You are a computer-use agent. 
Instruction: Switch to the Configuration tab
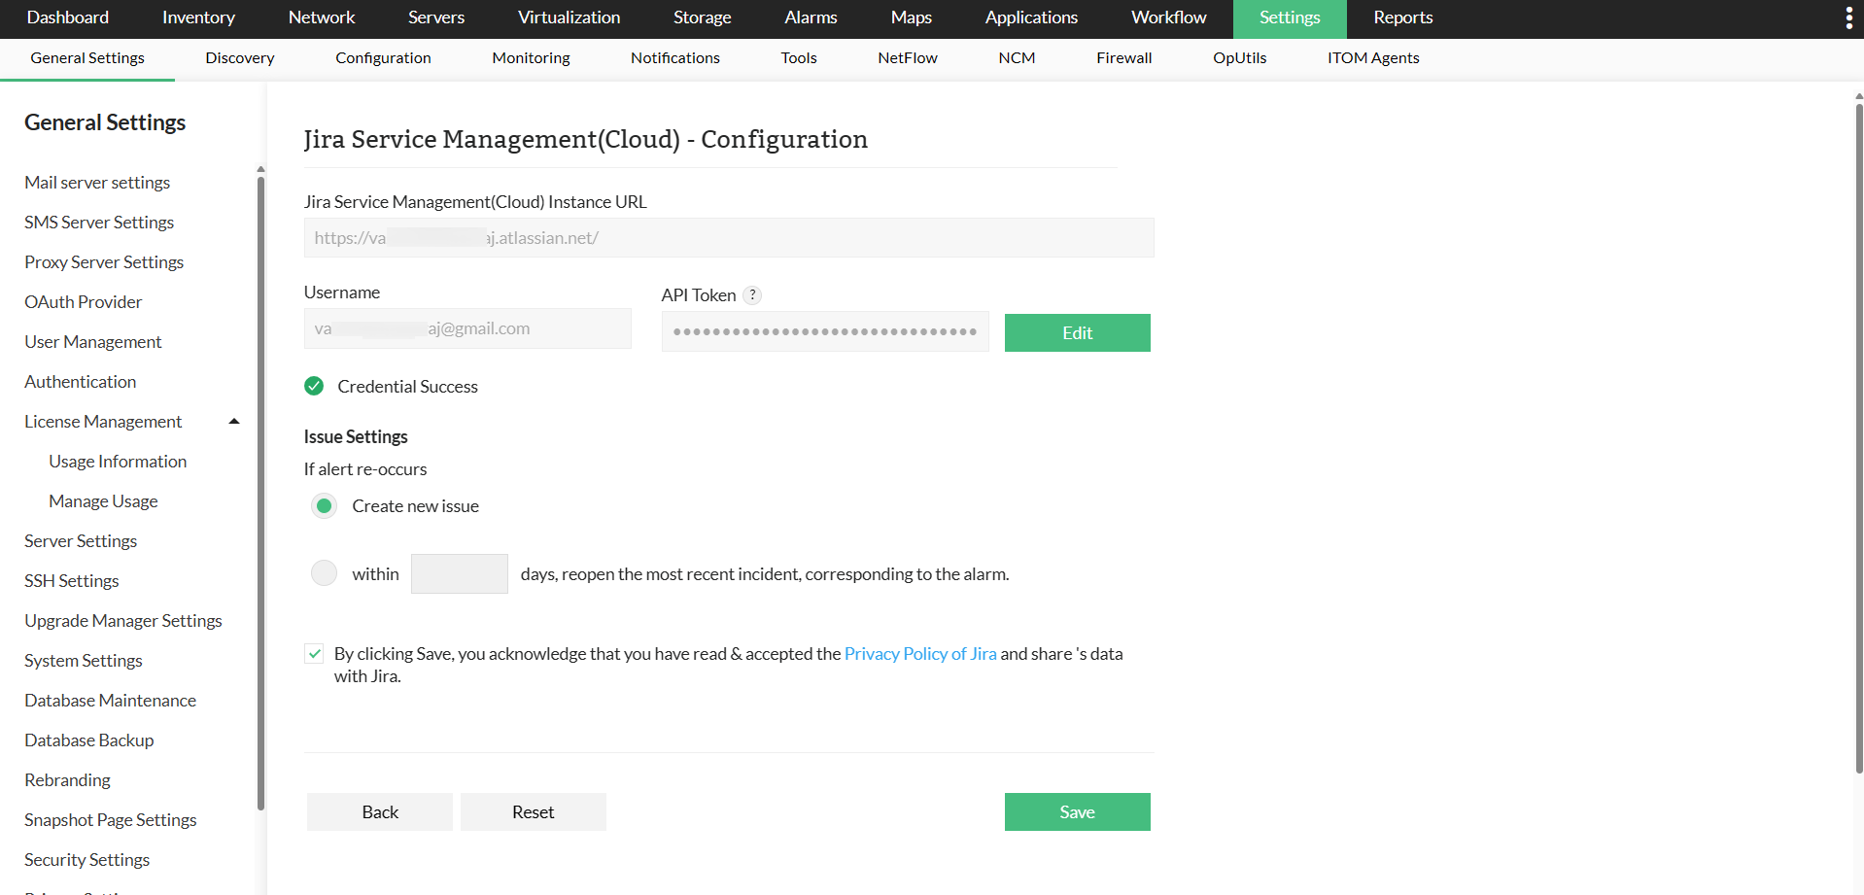pyautogui.click(x=383, y=58)
